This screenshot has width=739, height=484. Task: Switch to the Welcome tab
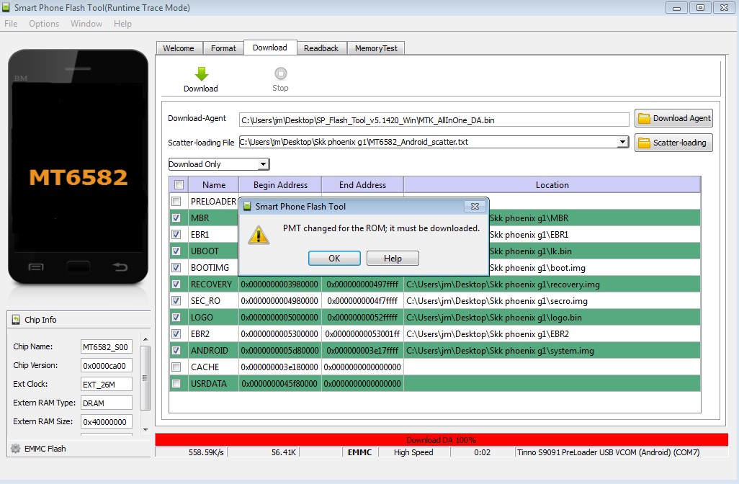click(179, 48)
